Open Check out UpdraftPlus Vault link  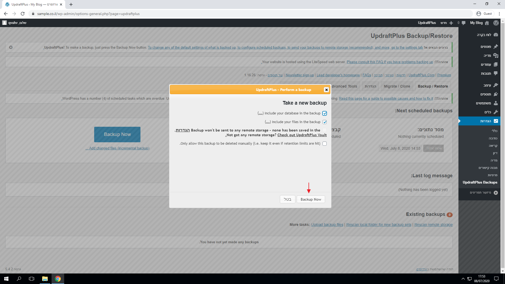[x=302, y=135]
